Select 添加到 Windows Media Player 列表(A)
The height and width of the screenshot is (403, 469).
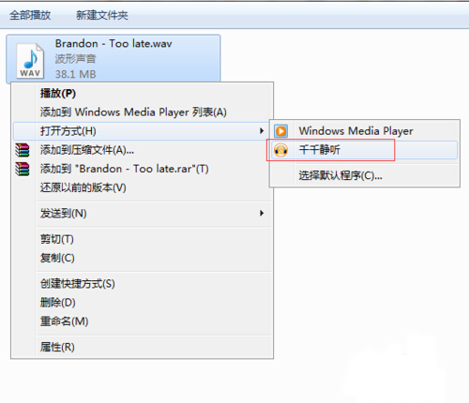[133, 112]
